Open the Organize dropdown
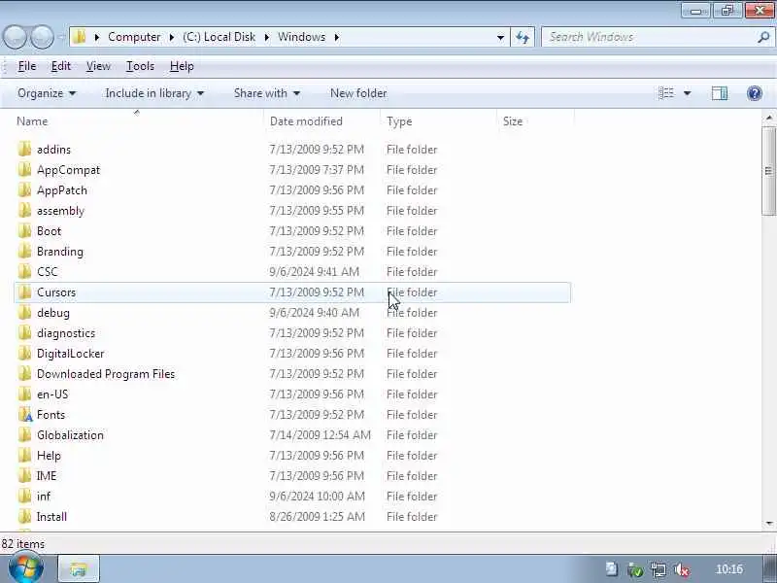Screen dimensions: 777x583 tap(47, 93)
